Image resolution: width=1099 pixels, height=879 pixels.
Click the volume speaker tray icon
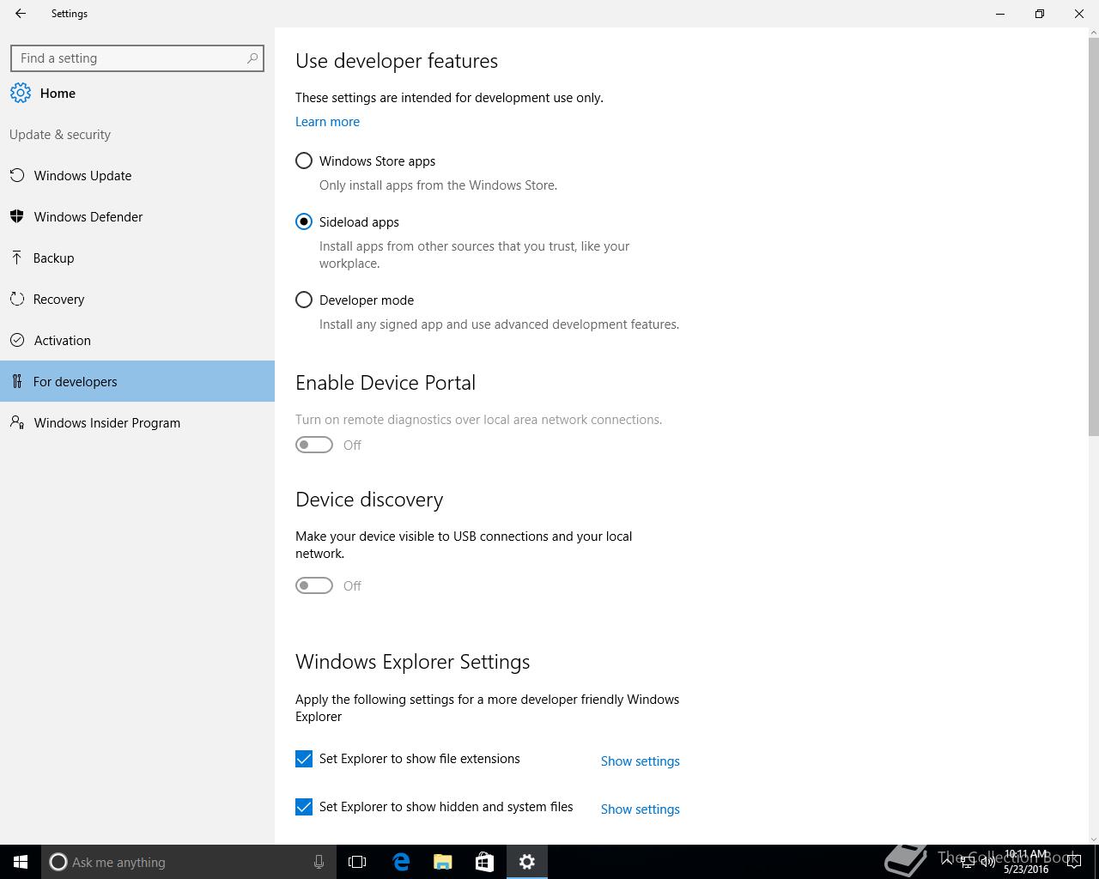click(x=988, y=862)
